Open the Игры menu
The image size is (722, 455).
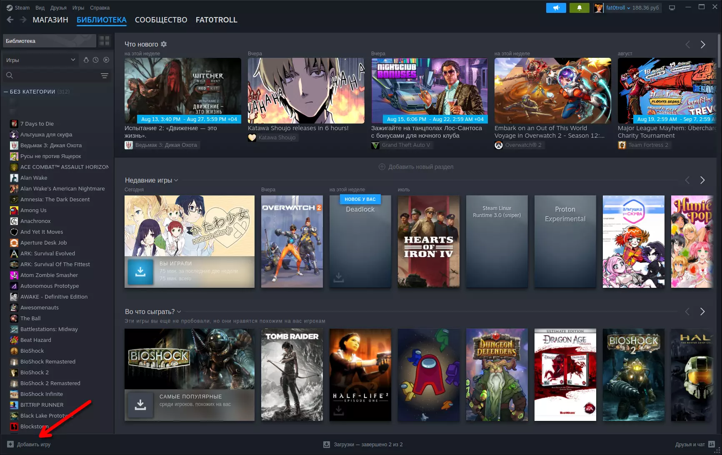point(78,8)
